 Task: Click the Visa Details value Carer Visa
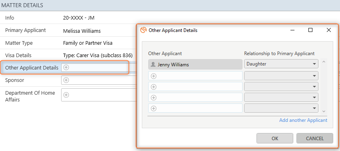[x=98, y=55]
